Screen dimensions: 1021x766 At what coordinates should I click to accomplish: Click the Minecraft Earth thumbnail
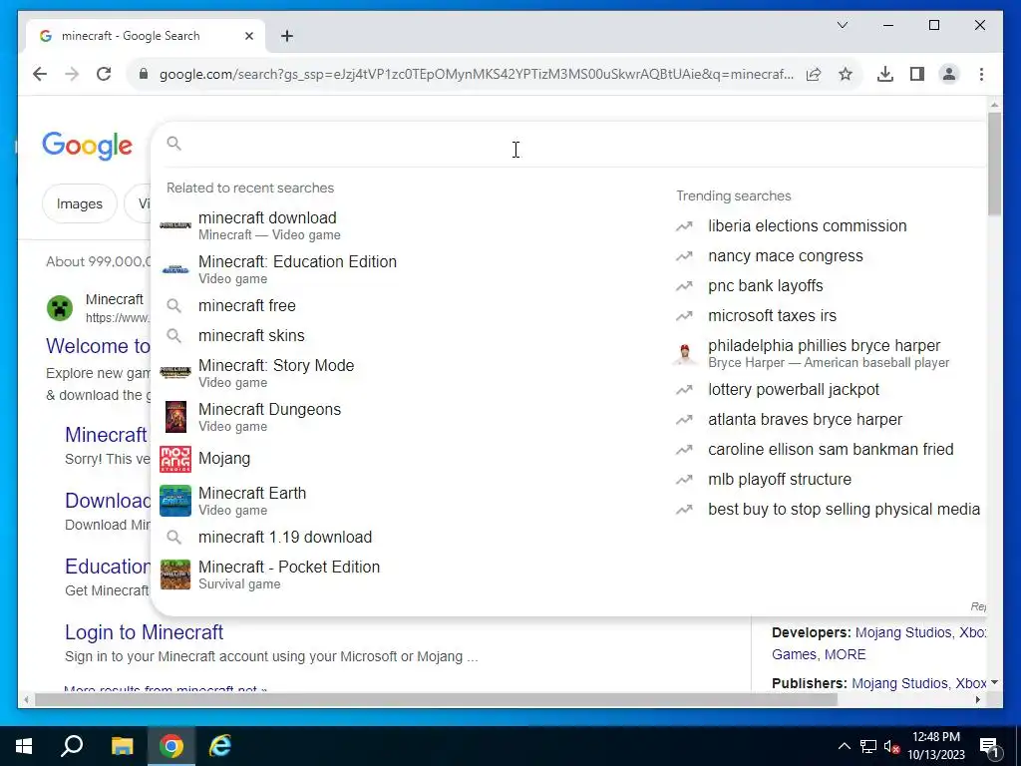(x=175, y=501)
